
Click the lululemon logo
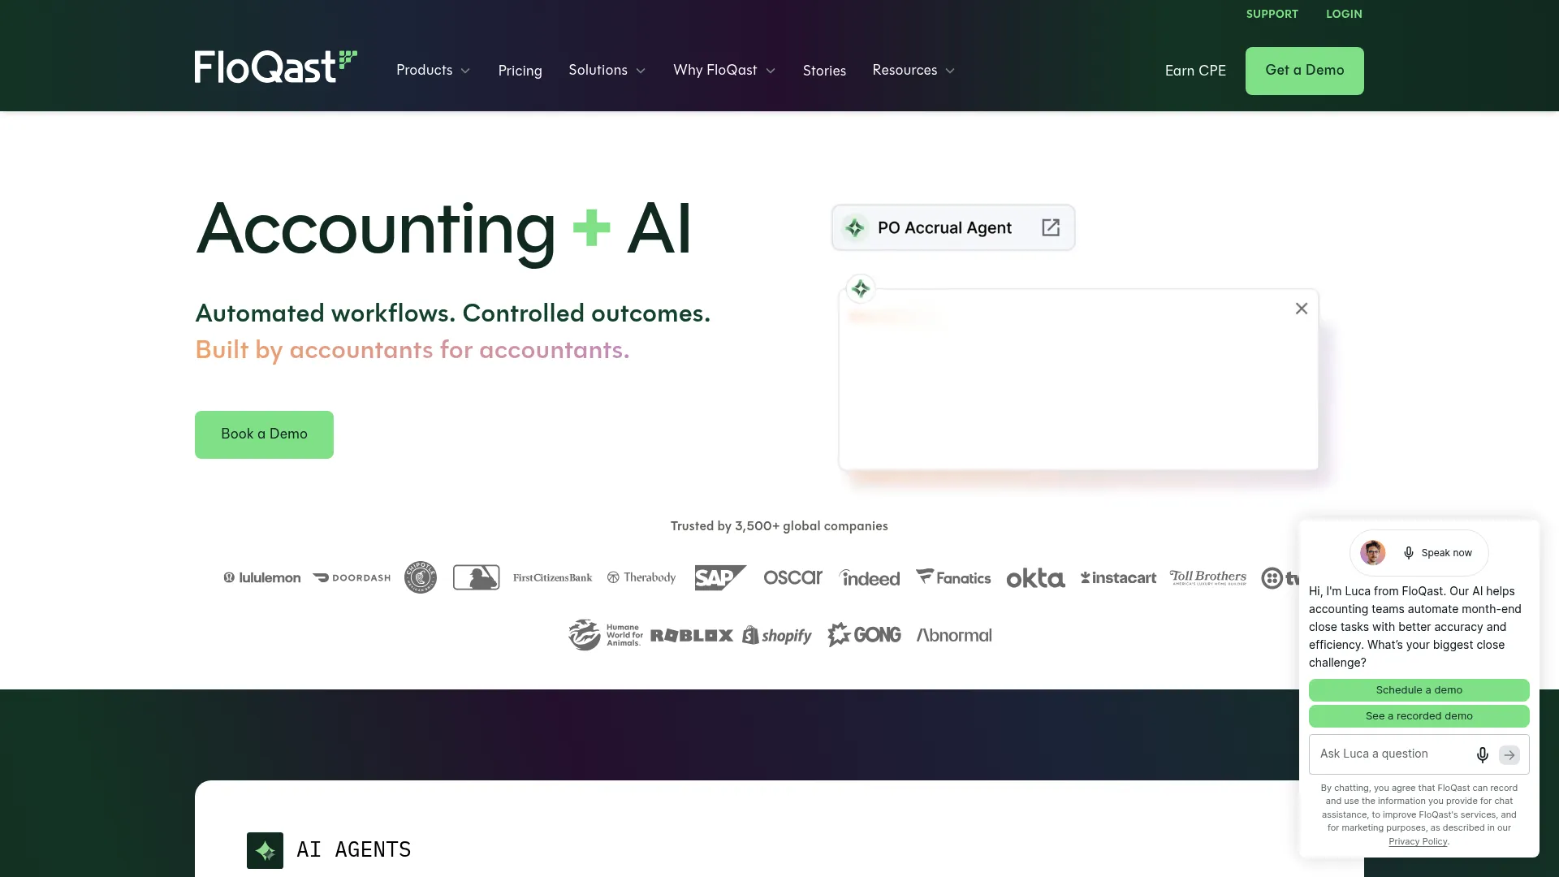coord(261,577)
